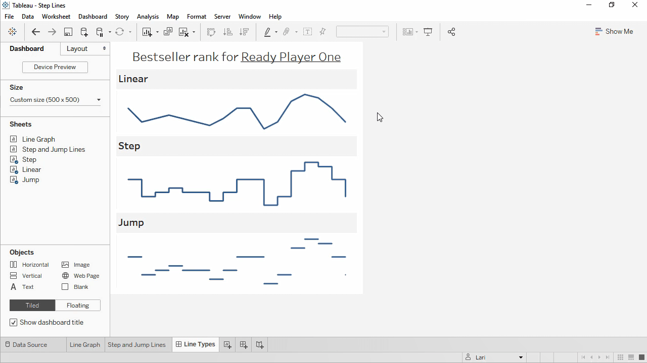Click the Device Preview button

(x=55, y=67)
